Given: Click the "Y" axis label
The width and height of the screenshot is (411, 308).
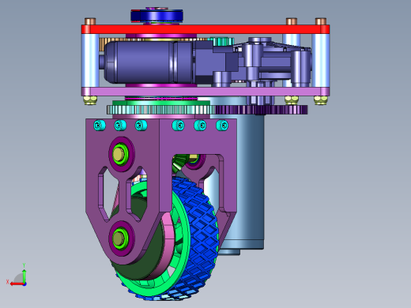Looking at the screenshot, I should click(24, 265).
